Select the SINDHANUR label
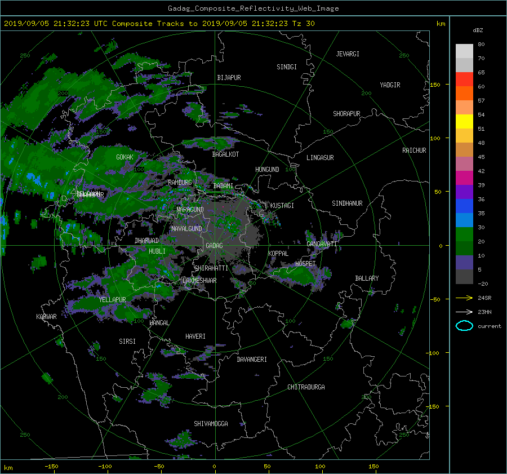 347,203
